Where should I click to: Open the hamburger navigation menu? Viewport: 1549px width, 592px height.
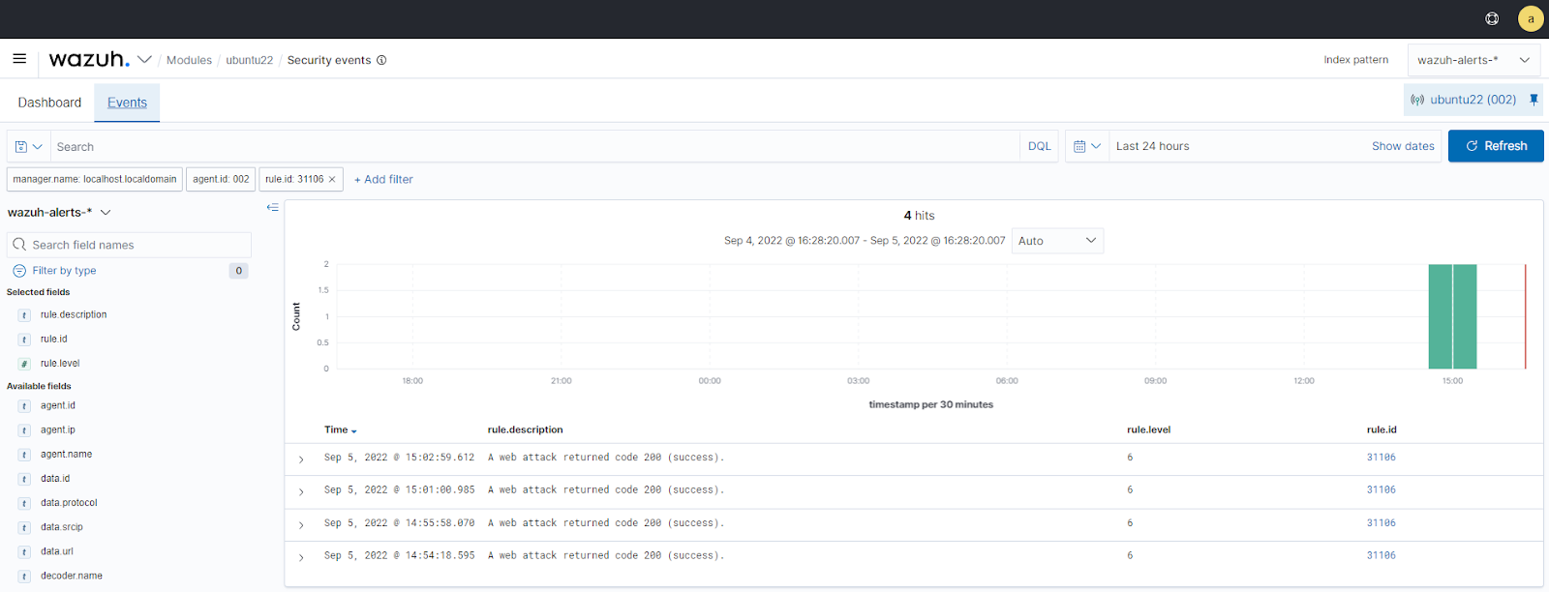click(x=19, y=59)
